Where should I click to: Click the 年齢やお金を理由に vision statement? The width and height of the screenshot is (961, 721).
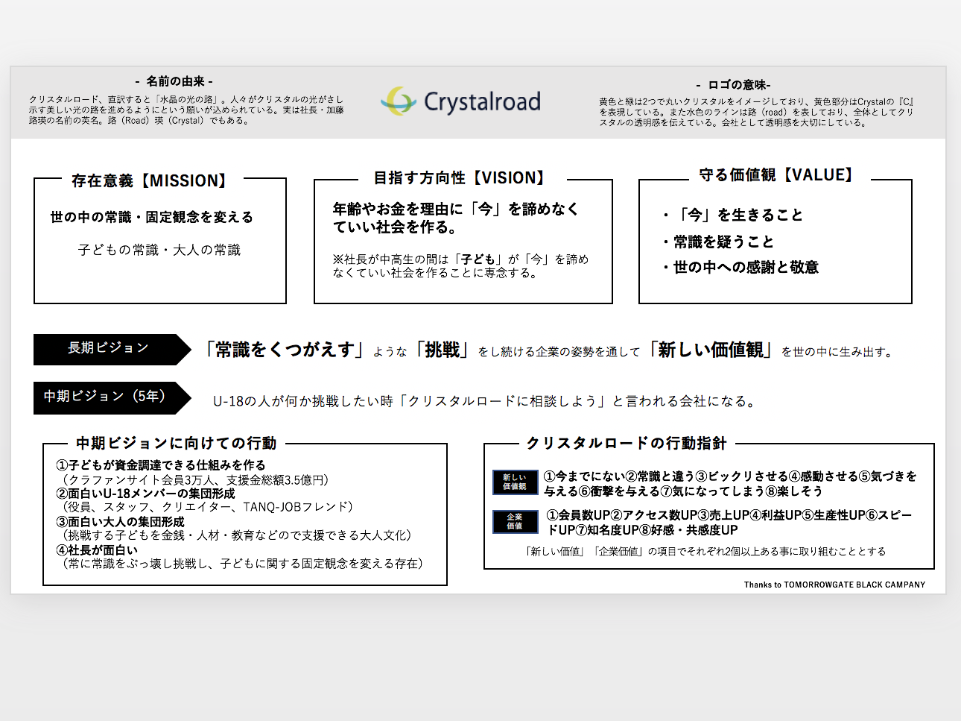point(456,218)
